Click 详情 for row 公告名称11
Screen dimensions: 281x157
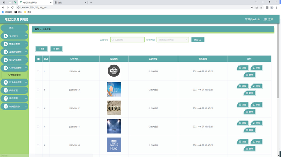242,123
